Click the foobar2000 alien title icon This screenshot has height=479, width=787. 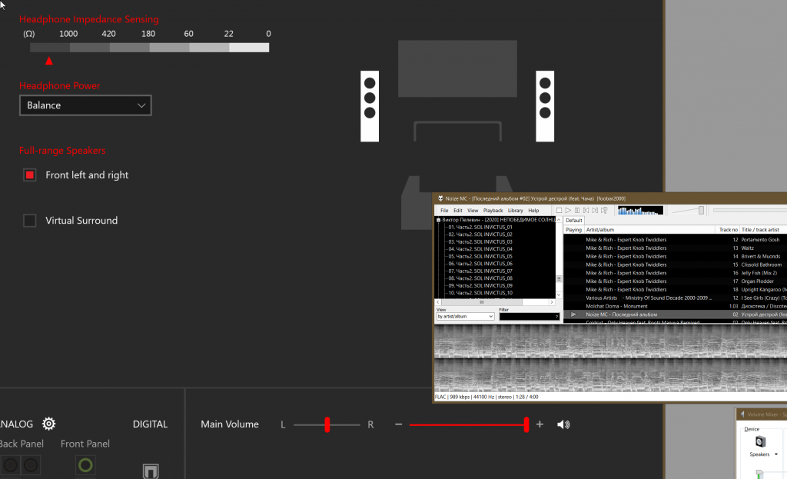coord(440,198)
